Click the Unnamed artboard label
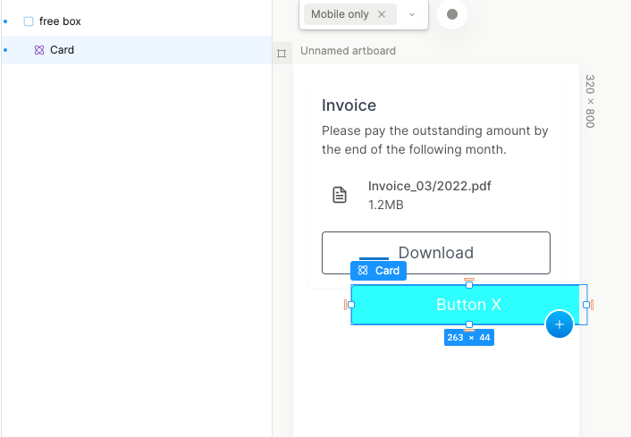Image resolution: width=631 pixels, height=437 pixels. 348,51
